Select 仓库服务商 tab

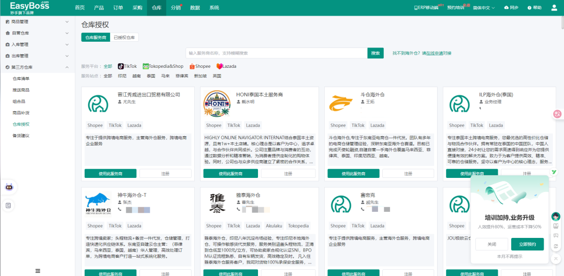96,38
